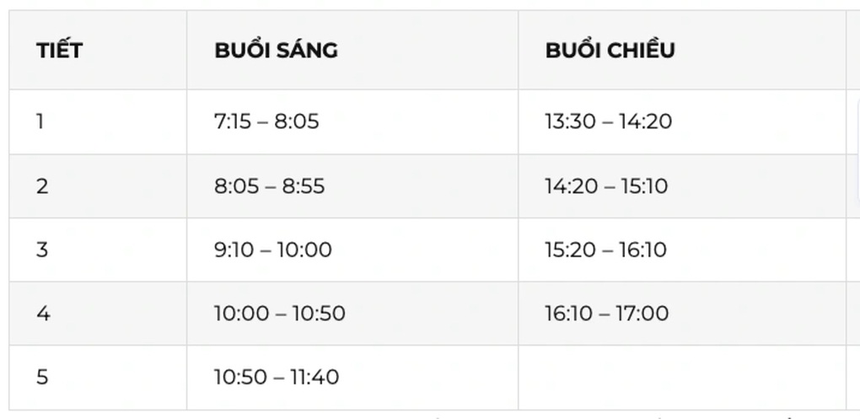Click the empty afternoon cell for period 5

pyautogui.click(x=681, y=377)
